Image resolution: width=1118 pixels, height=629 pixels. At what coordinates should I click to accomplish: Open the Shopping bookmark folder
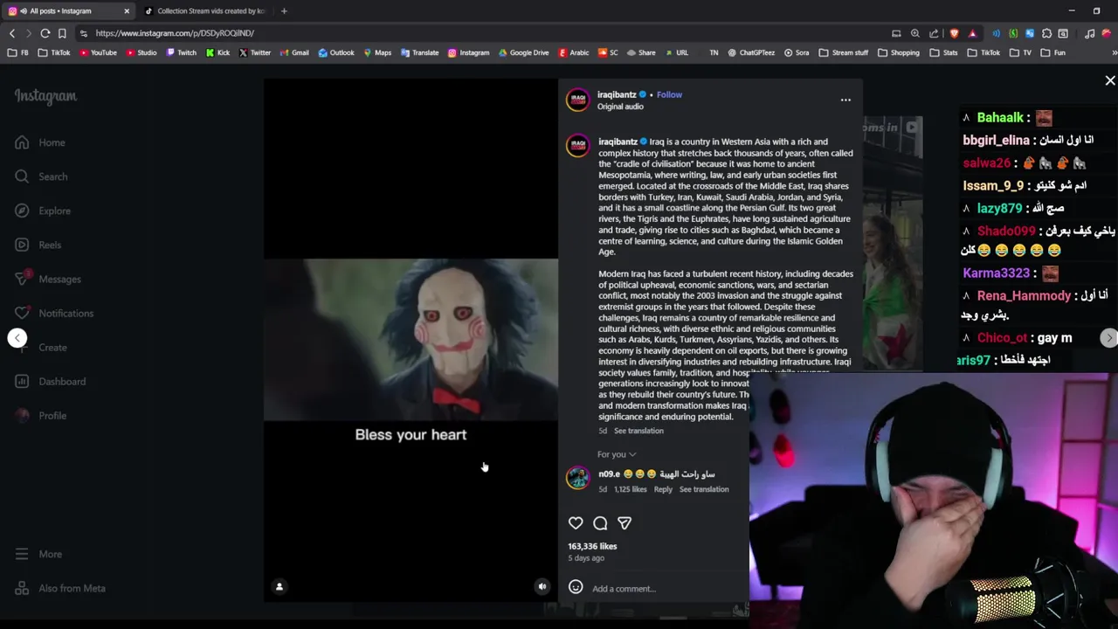(x=899, y=52)
